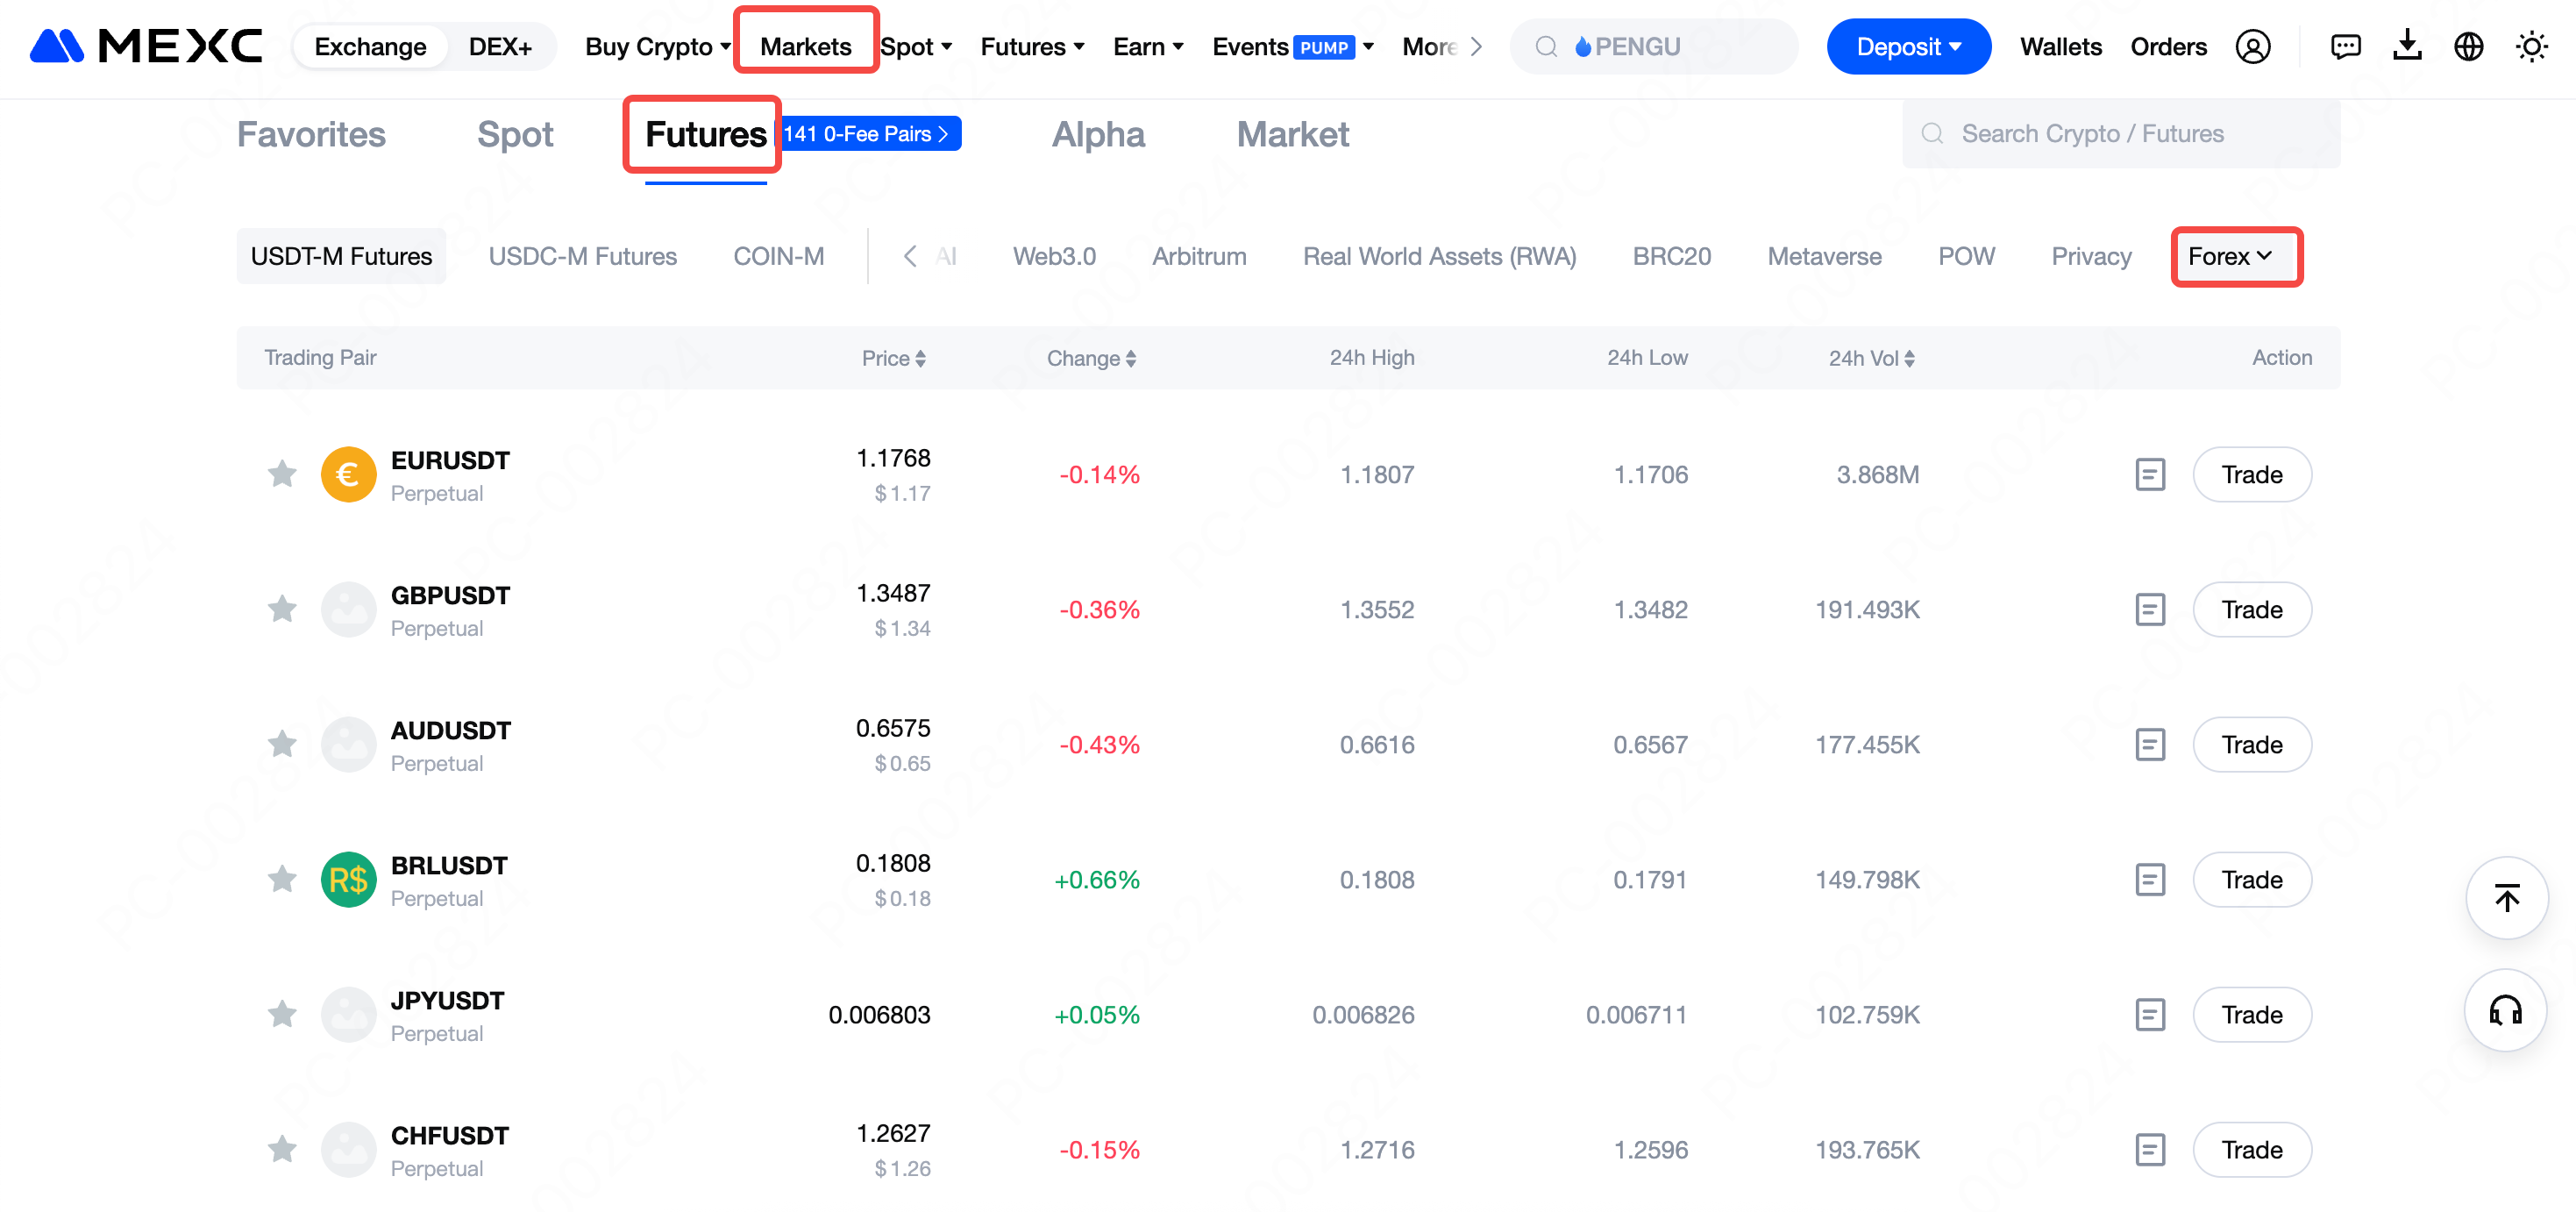Click the download app icon
The image size is (2576, 1212).
click(2406, 45)
